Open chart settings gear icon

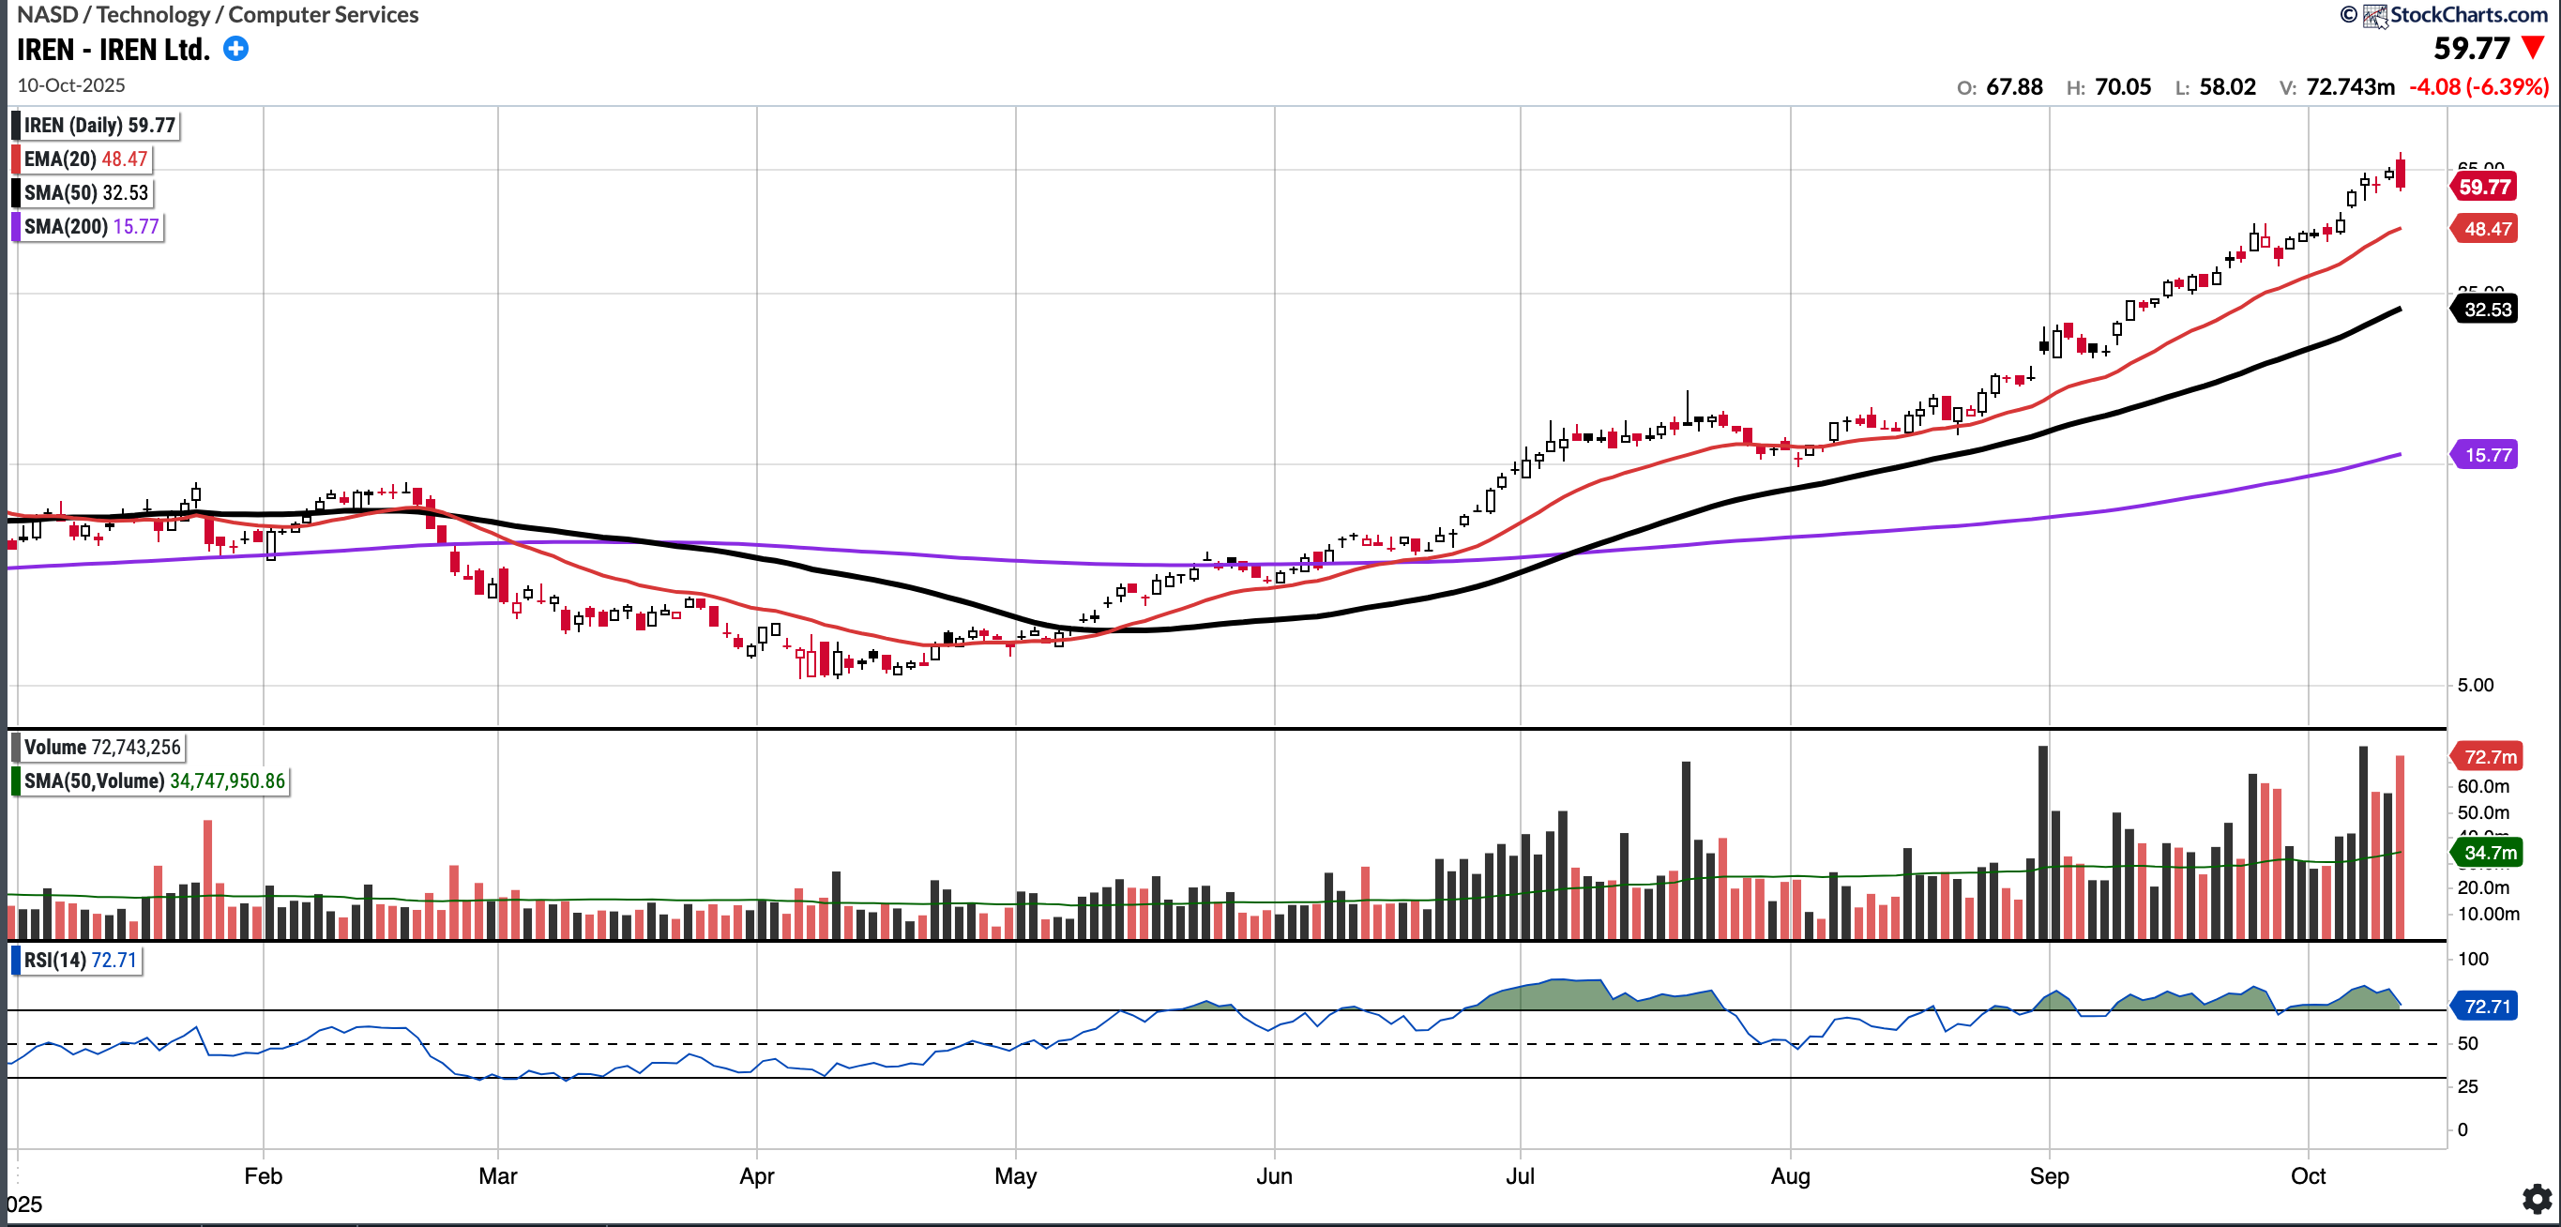[2537, 1198]
